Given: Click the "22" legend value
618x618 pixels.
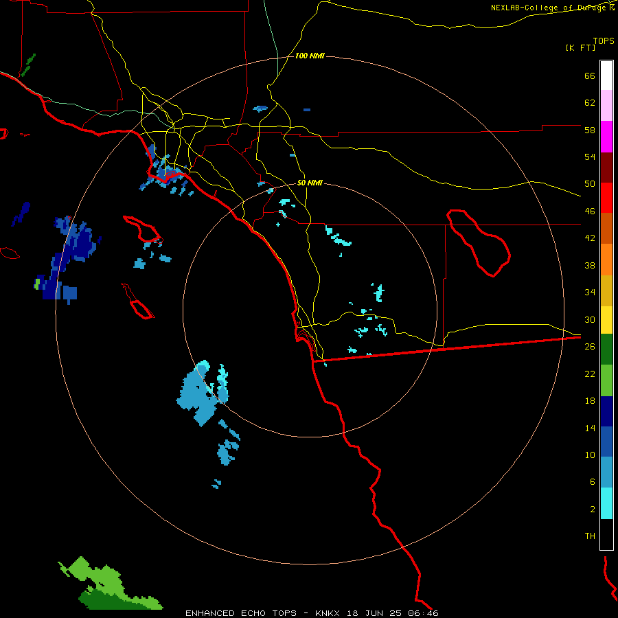Looking at the screenshot, I should pos(590,374).
